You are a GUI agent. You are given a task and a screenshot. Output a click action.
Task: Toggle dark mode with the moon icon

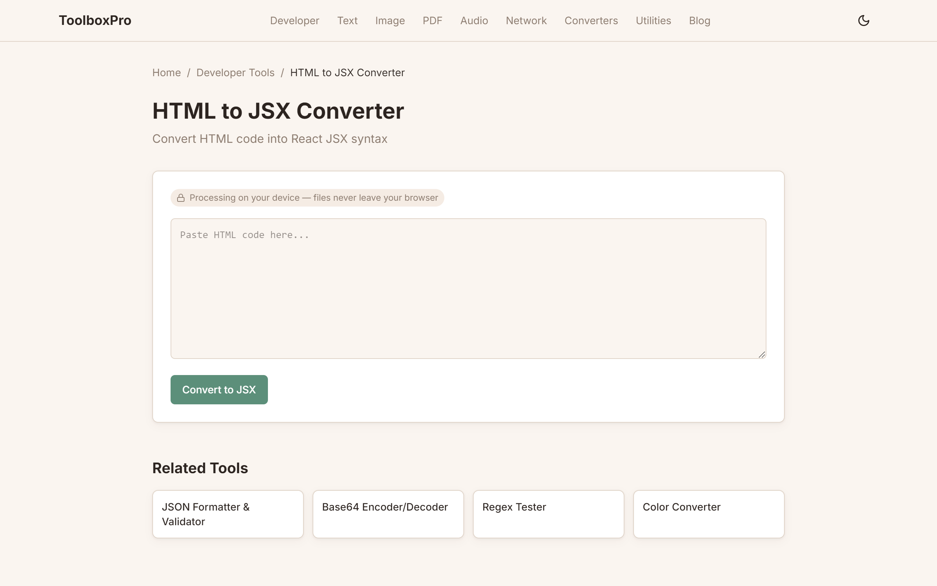coord(863,21)
